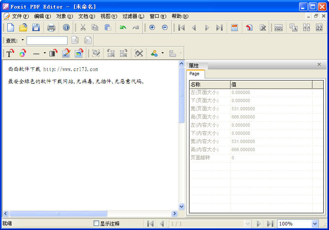Open the 编辑(E) menu
Viewport: 329px width, 230px height.
click(43, 16)
